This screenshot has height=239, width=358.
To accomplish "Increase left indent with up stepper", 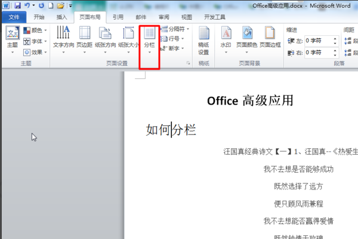I will click(335, 38).
